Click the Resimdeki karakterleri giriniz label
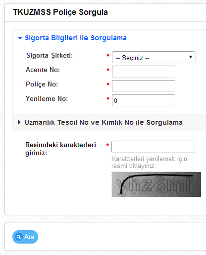Image resolution: width=206 pixels, height=255 pixels. coord(60,149)
